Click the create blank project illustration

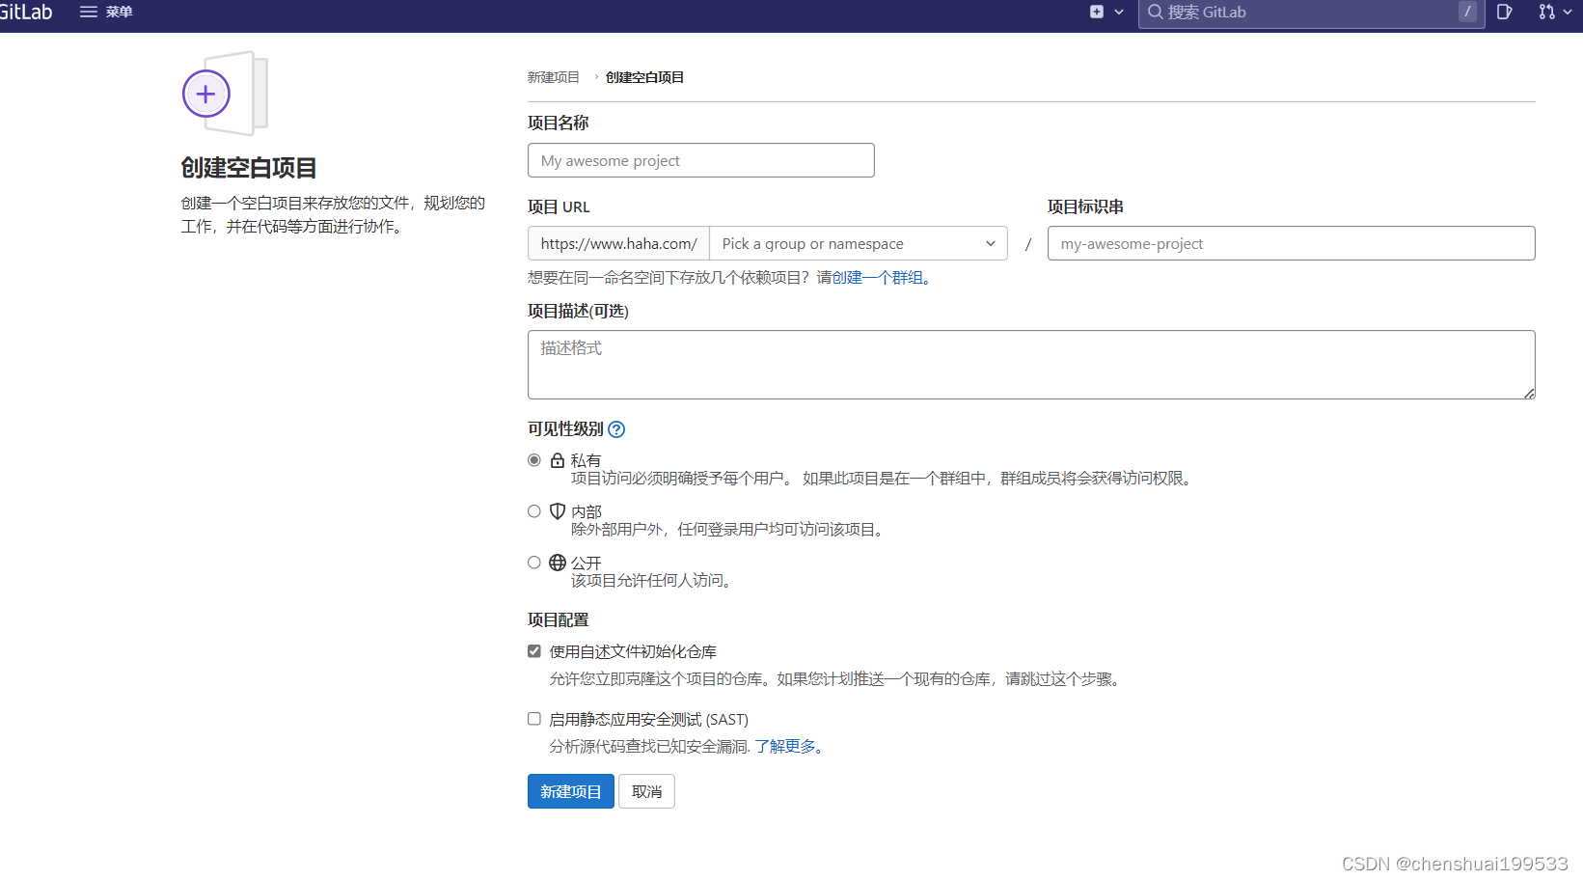click(x=226, y=94)
